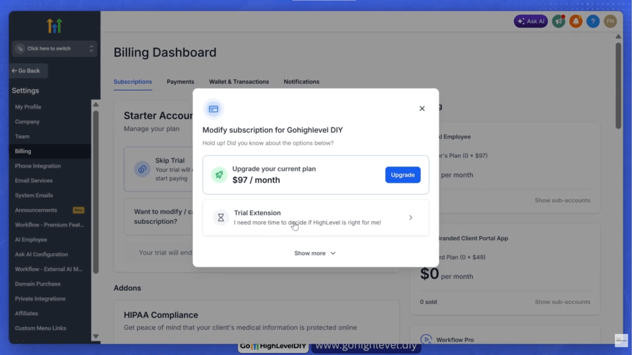Switch to the Payments tab
Viewport: 632px width, 355px height.
[181, 82]
